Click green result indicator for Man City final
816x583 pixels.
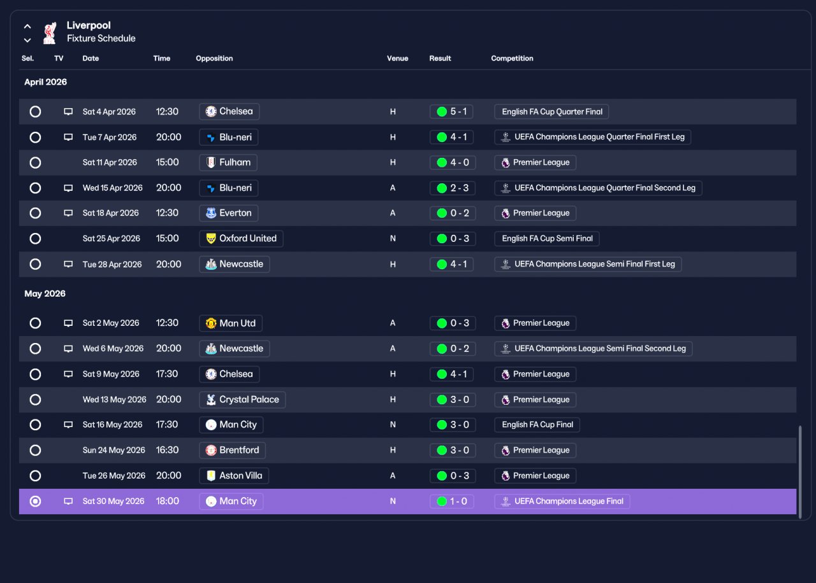[441, 502]
